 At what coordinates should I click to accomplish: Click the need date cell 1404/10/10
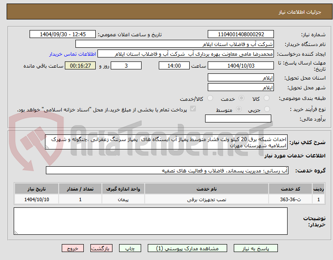click(x=37, y=199)
